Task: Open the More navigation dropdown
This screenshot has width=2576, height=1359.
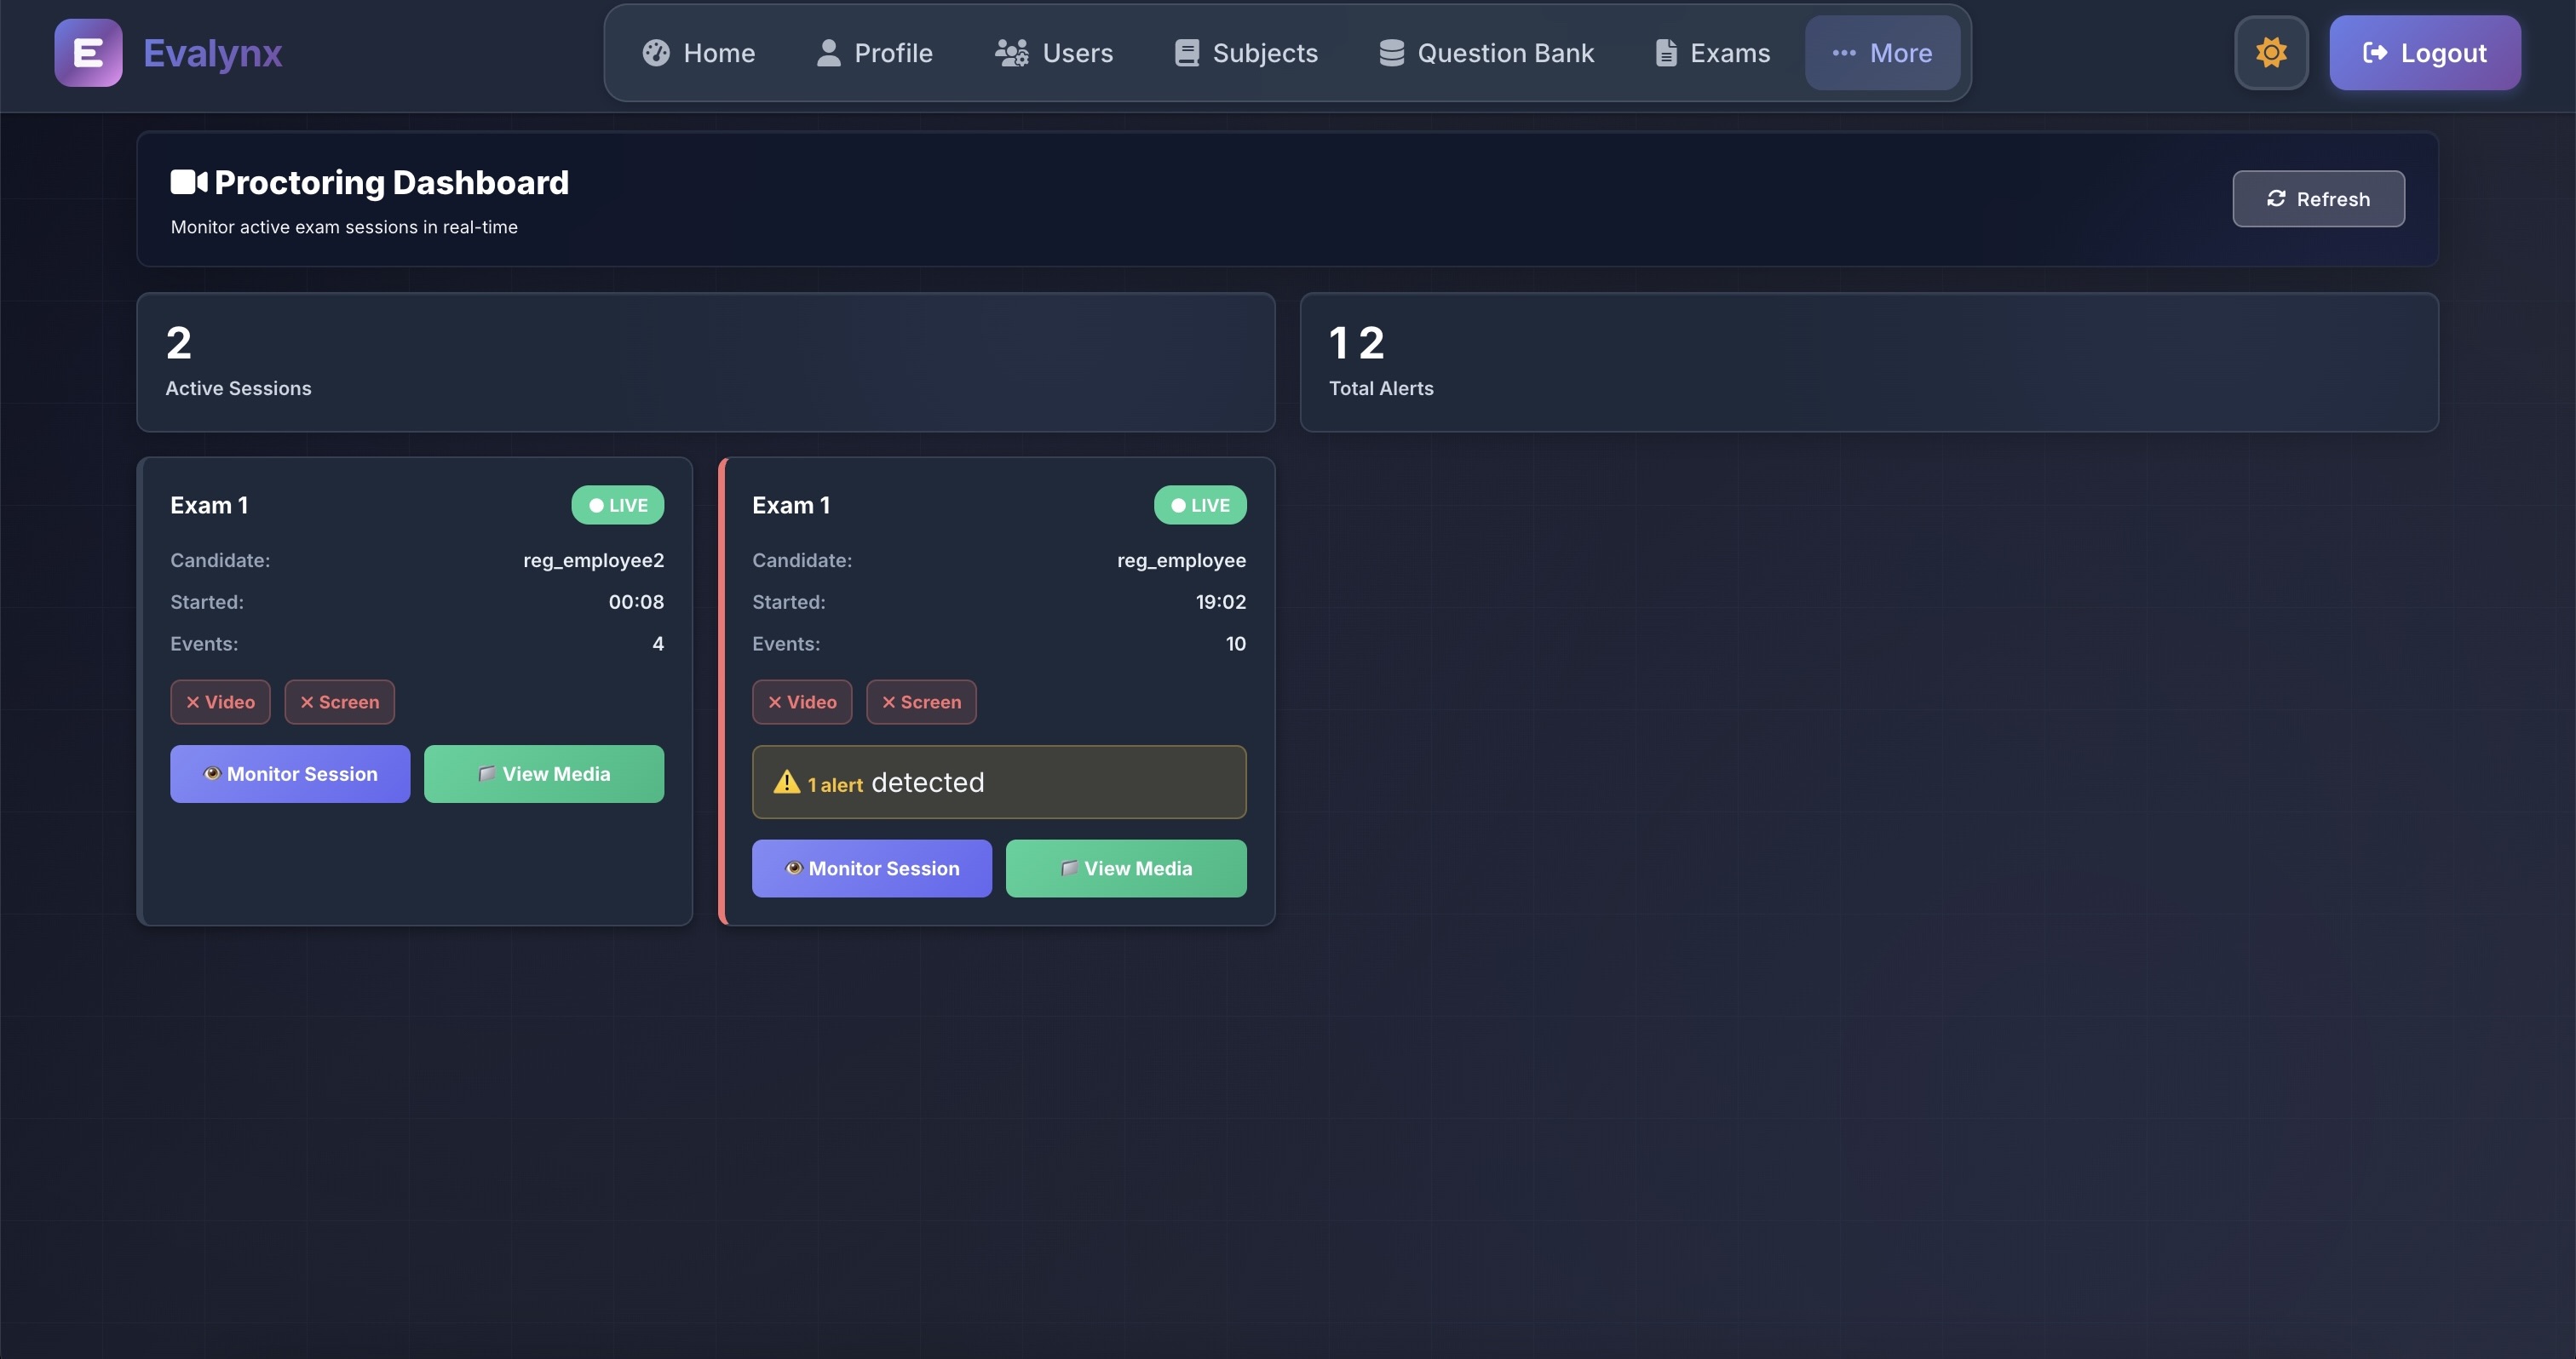Action: pyautogui.click(x=1881, y=53)
